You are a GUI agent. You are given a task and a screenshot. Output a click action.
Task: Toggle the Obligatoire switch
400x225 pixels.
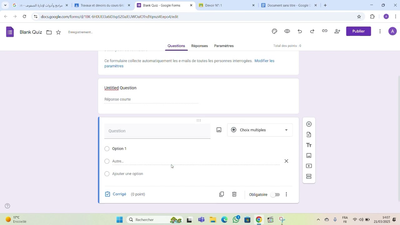(x=275, y=195)
